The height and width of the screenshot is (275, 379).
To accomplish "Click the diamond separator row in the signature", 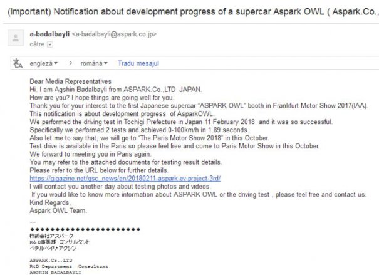I will pyautogui.click(x=85, y=229).
